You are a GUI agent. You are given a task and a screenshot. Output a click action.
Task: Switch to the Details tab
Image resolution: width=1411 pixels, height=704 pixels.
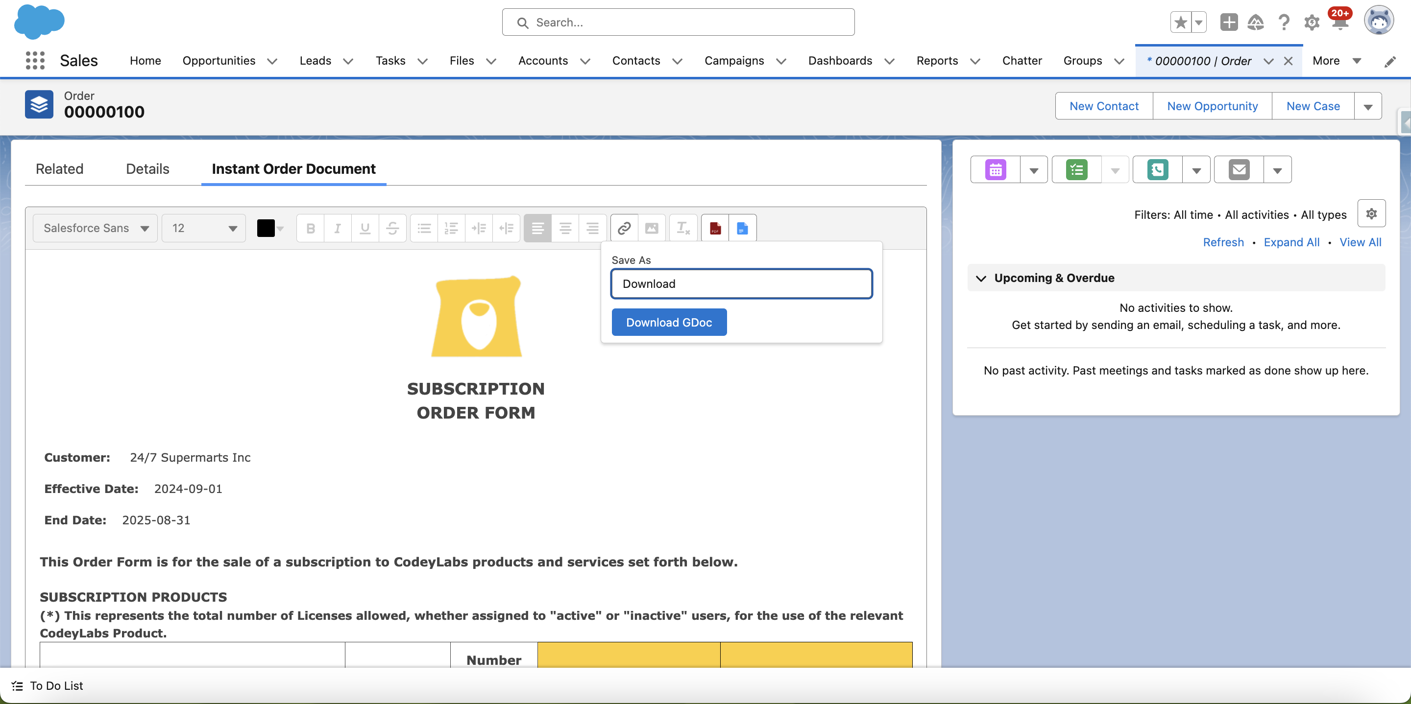click(x=147, y=169)
